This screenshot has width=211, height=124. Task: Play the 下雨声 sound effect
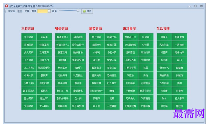click(x=164, y=60)
